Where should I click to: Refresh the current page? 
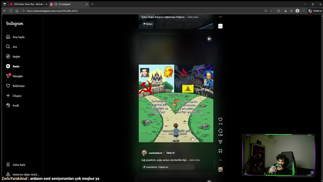point(11,11)
